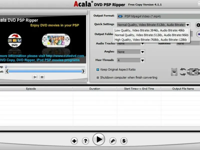Open the cutedvd.com link in preview
The image size is (200, 150).
(65, 56)
